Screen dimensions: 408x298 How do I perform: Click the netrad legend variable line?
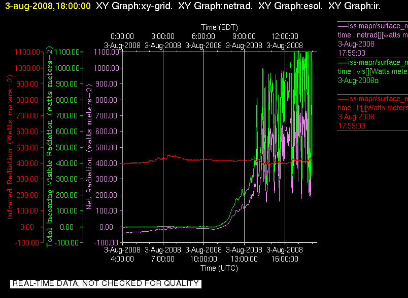click(x=372, y=35)
